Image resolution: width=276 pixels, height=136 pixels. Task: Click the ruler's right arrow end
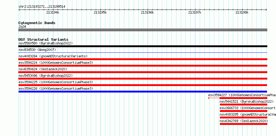(x=266, y=10)
